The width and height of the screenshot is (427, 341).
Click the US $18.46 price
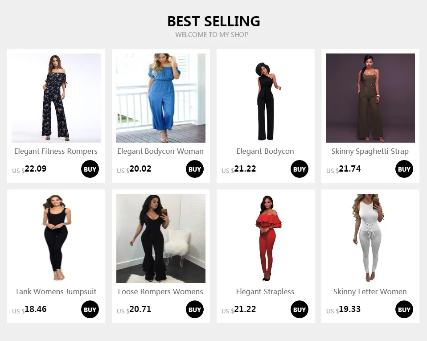29,309
